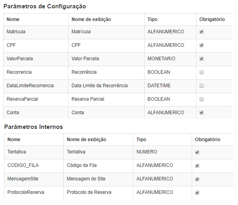Select the DataLimiteRecorrencia name cell
This screenshot has width=238, height=205.
pos(36,86)
